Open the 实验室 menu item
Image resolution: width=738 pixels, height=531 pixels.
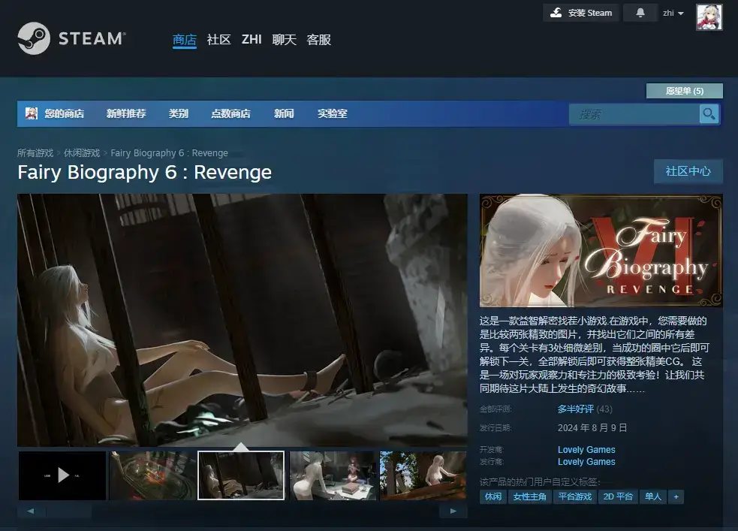coord(333,113)
